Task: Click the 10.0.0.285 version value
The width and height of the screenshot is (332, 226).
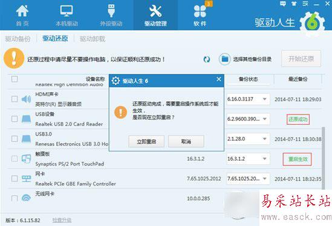Action: [x=198, y=199]
